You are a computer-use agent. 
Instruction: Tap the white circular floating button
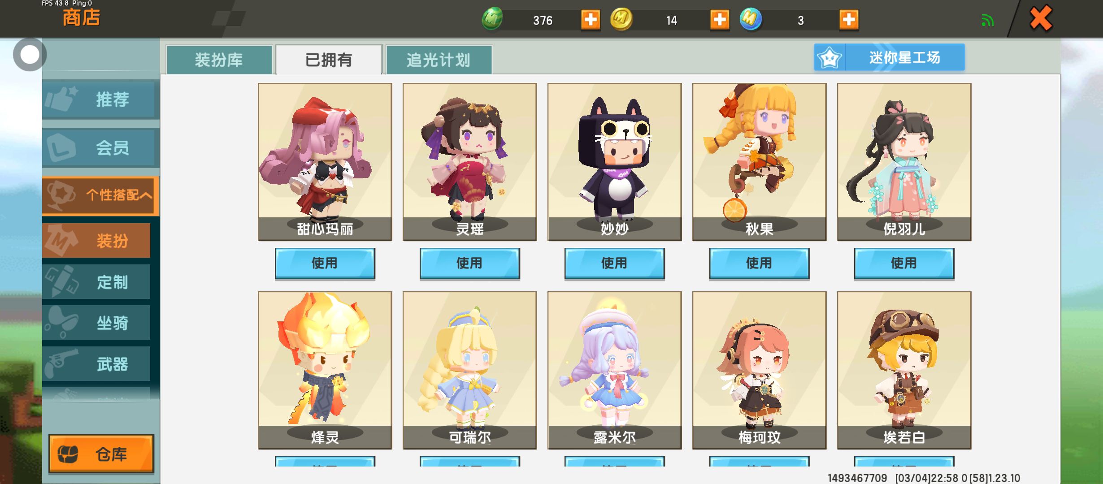30,55
